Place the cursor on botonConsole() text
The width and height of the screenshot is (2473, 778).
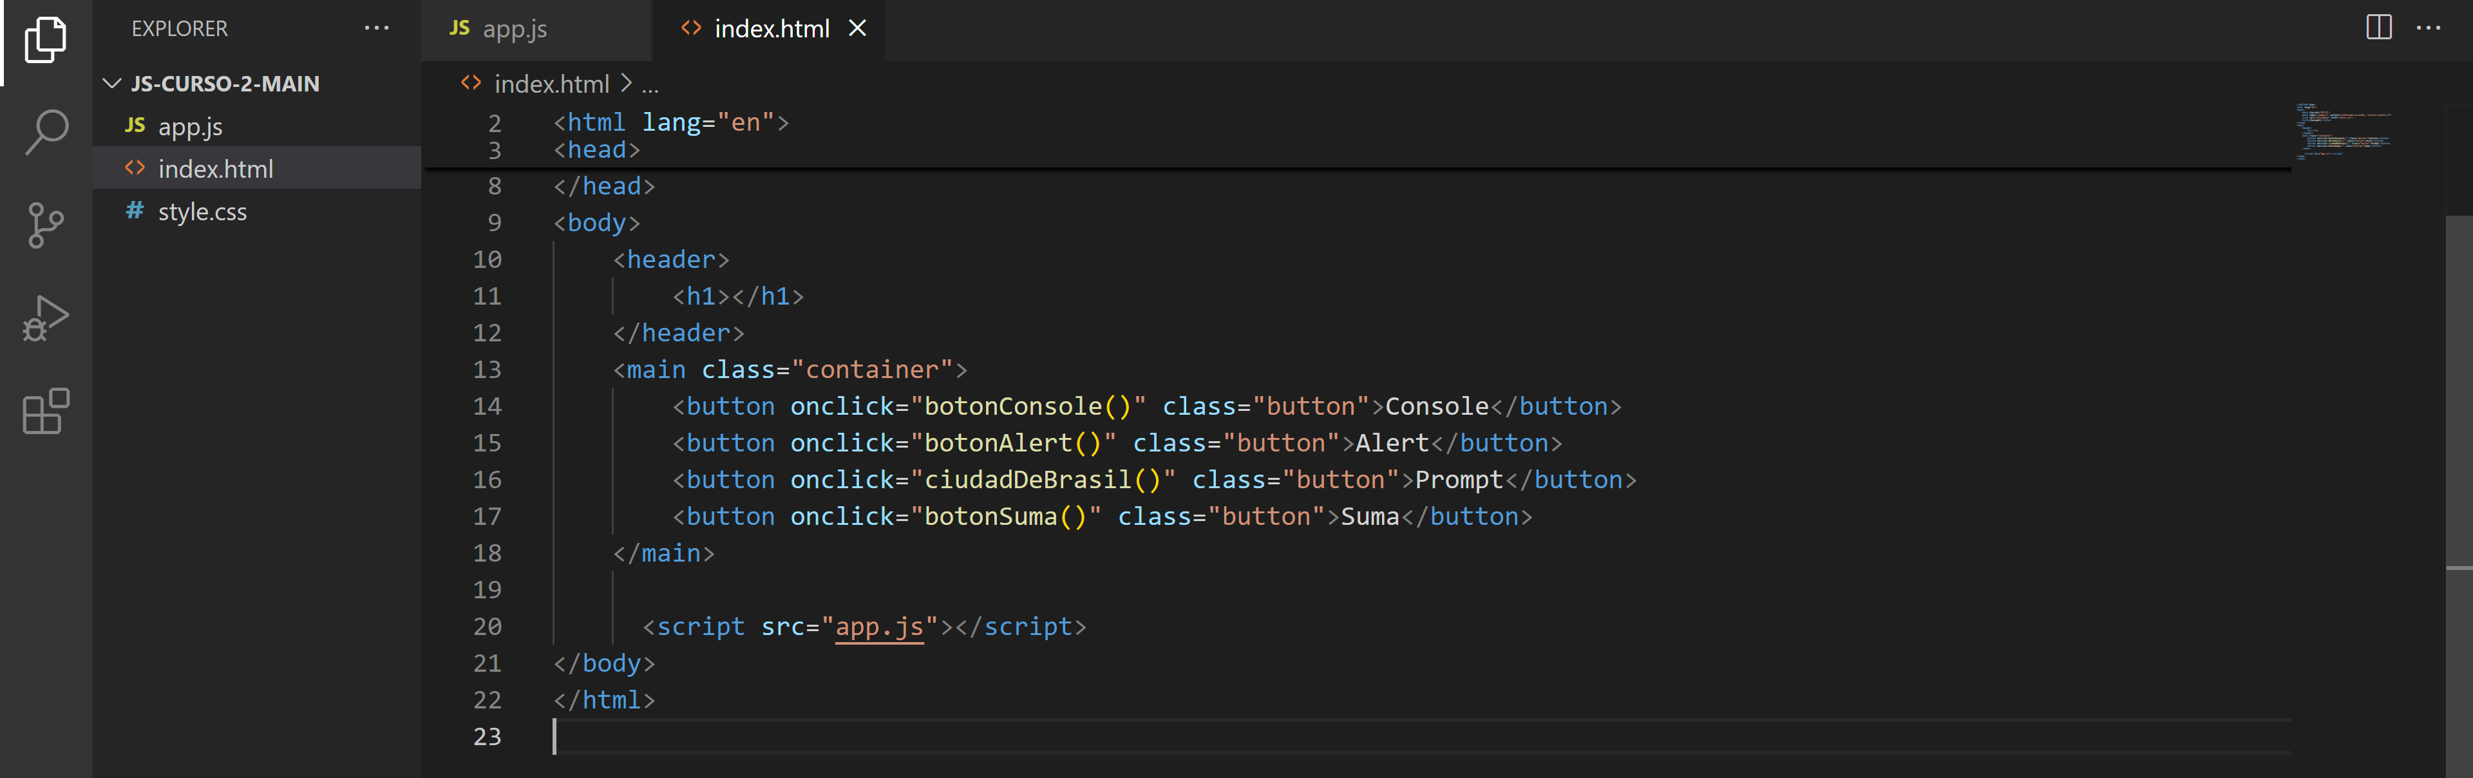click(x=1028, y=406)
